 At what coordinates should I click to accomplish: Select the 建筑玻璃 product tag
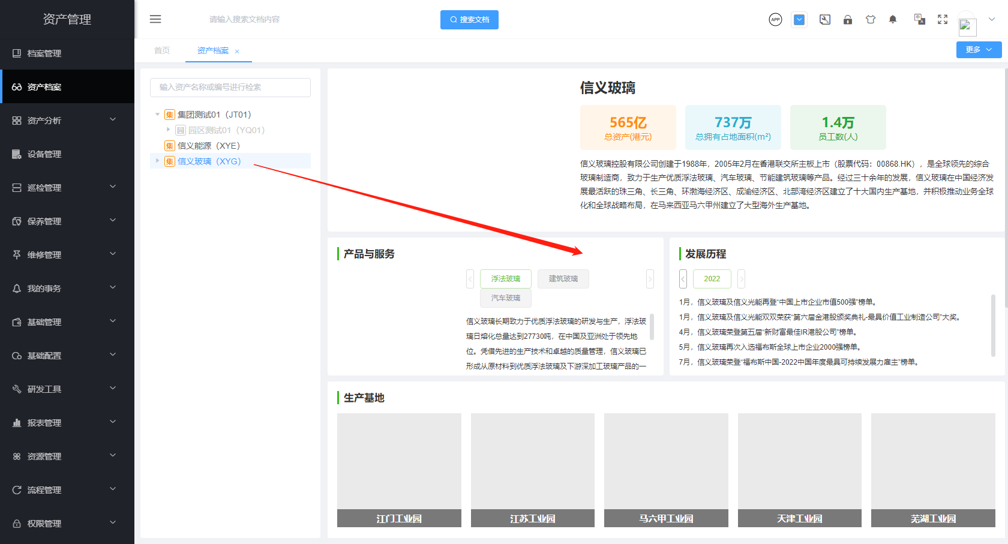pyautogui.click(x=563, y=279)
